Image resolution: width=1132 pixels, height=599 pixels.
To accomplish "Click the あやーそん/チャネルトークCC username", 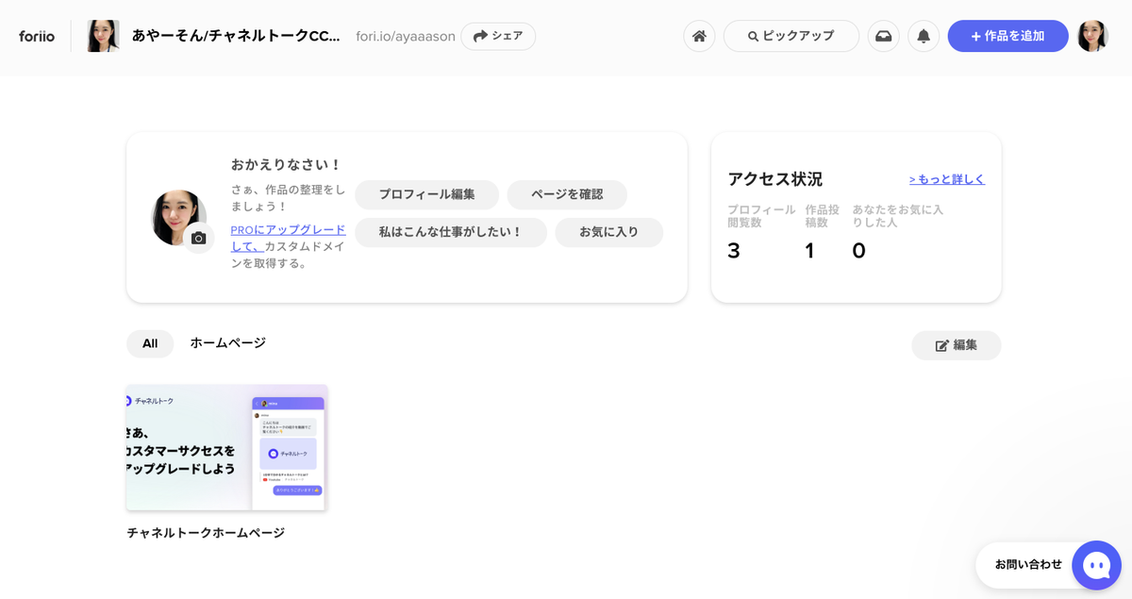I will [236, 36].
